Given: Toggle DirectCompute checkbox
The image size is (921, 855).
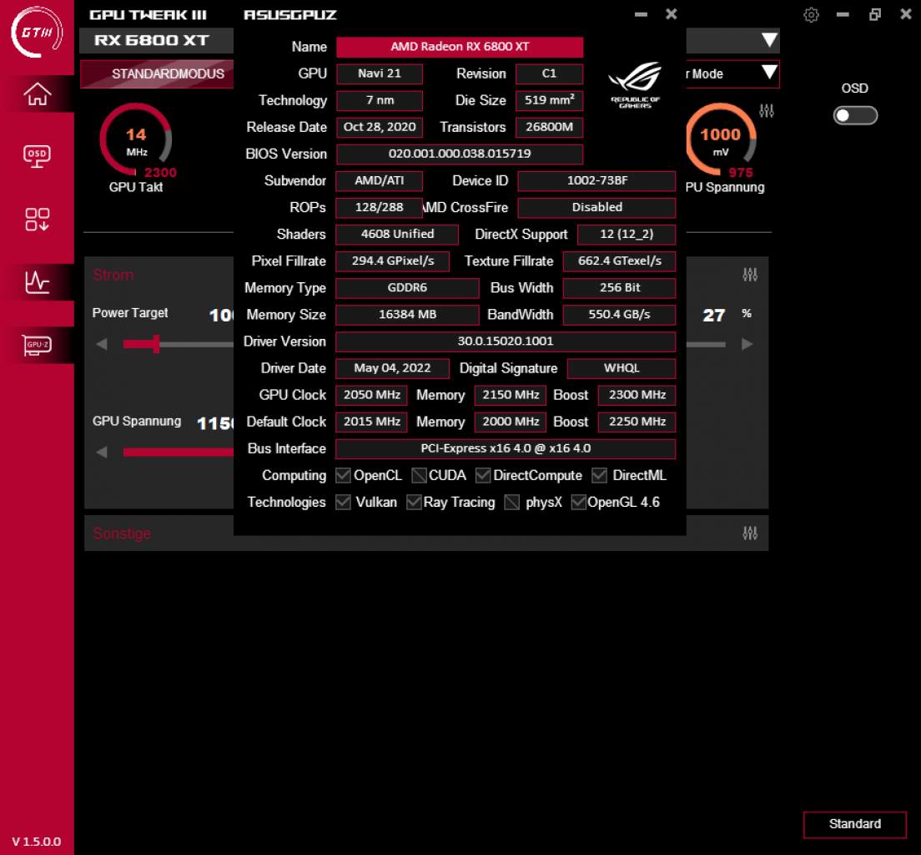Looking at the screenshot, I should point(483,475).
